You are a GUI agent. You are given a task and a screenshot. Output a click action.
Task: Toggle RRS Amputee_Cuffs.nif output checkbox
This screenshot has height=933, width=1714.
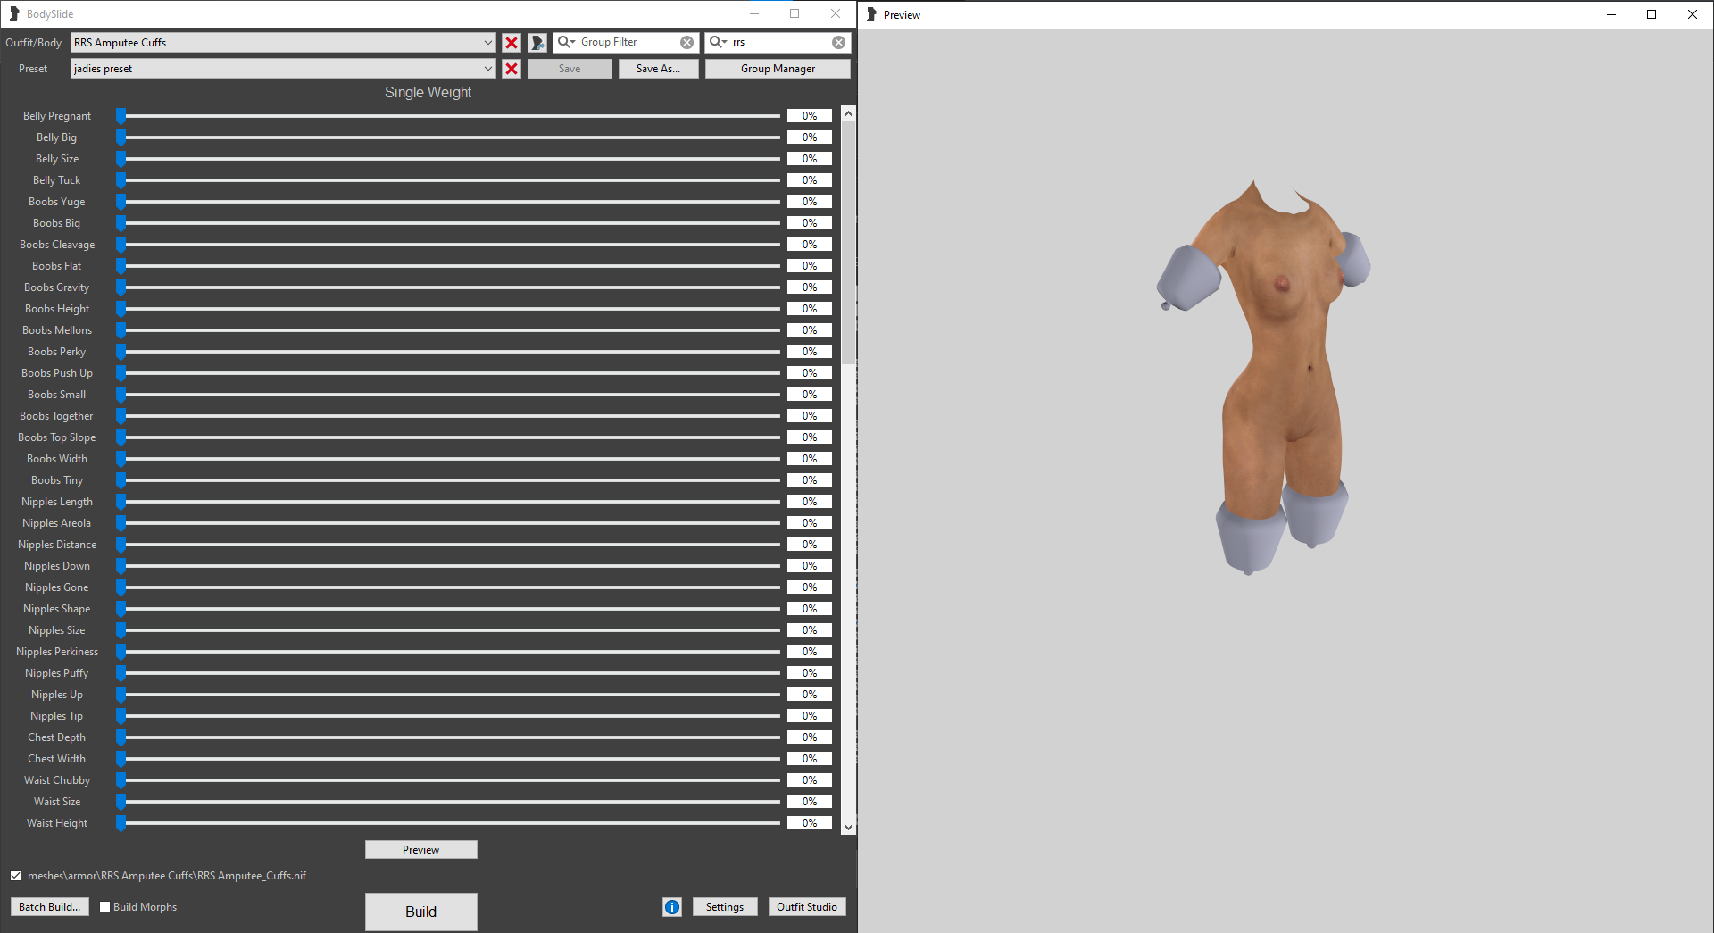[x=16, y=876]
